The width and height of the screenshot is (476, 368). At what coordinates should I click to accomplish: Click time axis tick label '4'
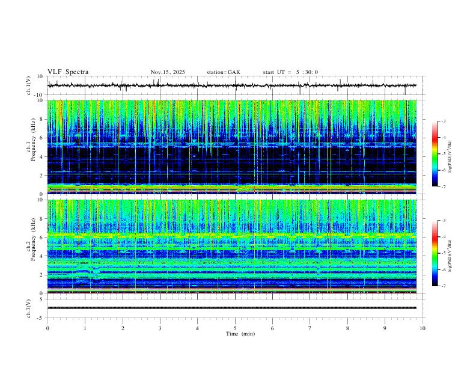(197, 328)
